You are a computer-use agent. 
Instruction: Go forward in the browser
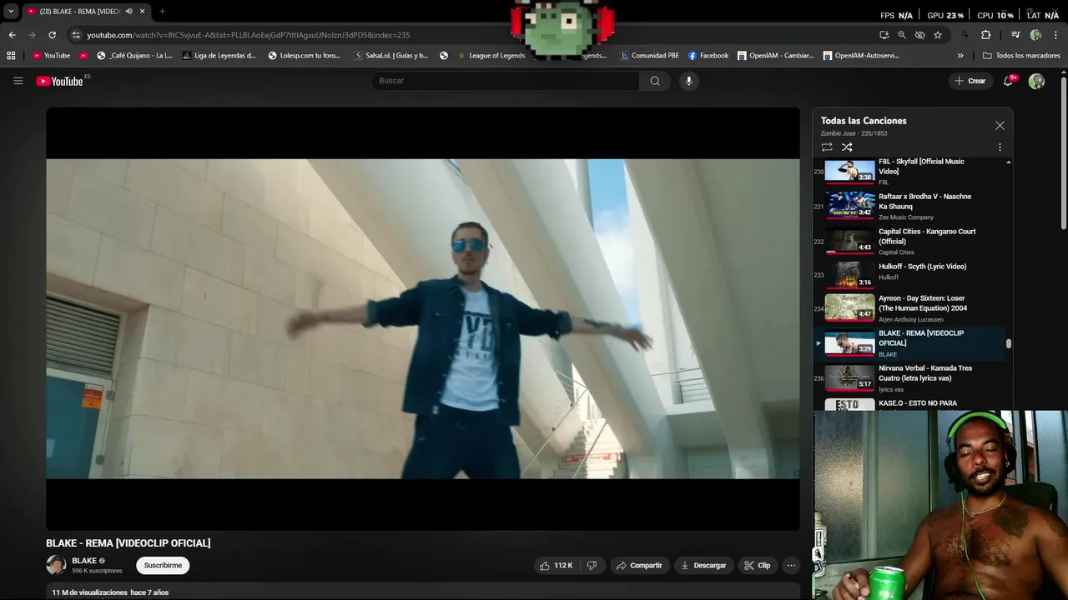(32, 35)
